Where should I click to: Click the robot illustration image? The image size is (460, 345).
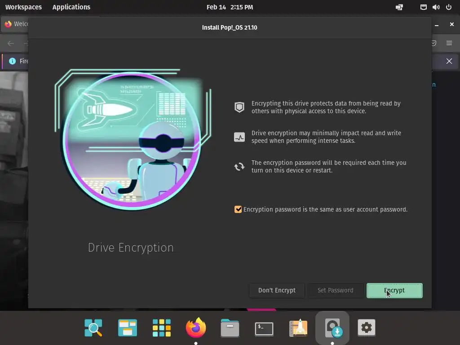point(133,139)
